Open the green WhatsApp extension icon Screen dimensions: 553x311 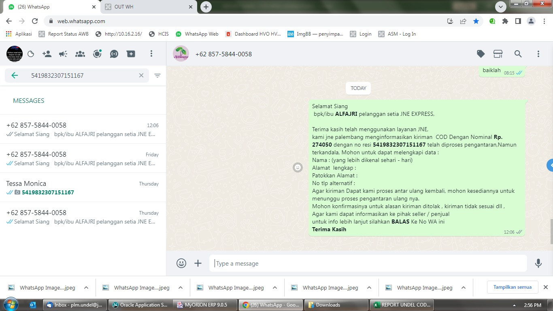coord(492,21)
